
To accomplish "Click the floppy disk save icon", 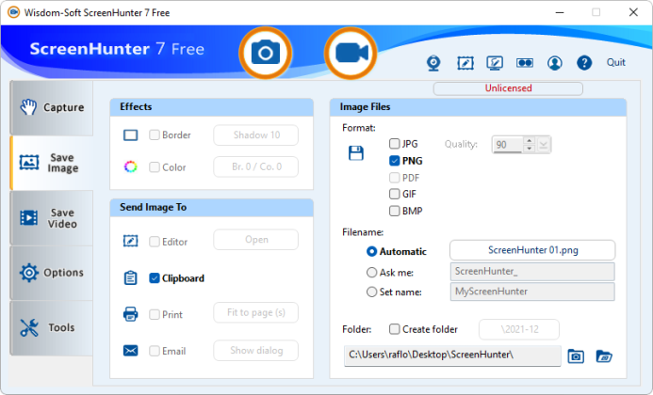I will point(355,153).
